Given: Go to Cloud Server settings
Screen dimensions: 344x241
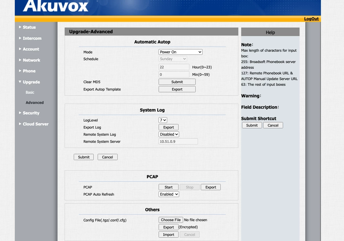Looking at the screenshot, I should pos(36,124).
